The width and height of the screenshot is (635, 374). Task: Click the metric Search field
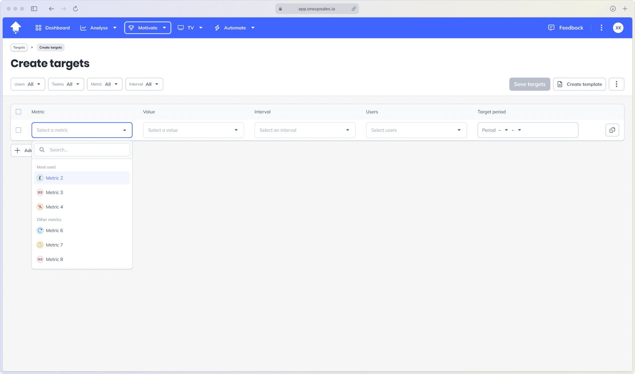82,150
